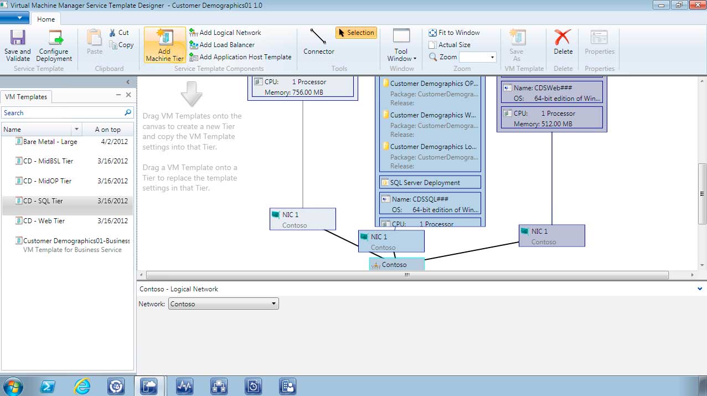Image resolution: width=707 pixels, height=396 pixels.
Task: Open the Name column dropdown arrow
Action: coord(77,130)
